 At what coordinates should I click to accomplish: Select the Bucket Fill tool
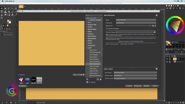coord(9,12)
